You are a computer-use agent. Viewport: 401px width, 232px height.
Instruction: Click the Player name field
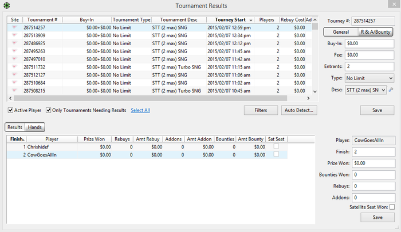(x=374, y=141)
